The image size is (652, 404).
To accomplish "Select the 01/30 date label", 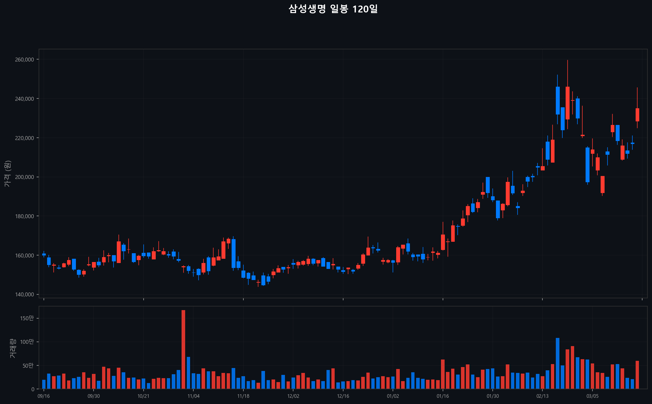I will pyautogui.click(x=493, y=396).
